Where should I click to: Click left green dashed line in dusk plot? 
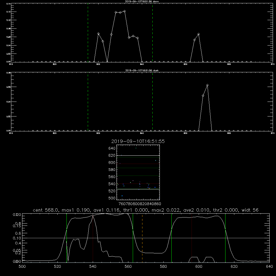tap(88, 102)
